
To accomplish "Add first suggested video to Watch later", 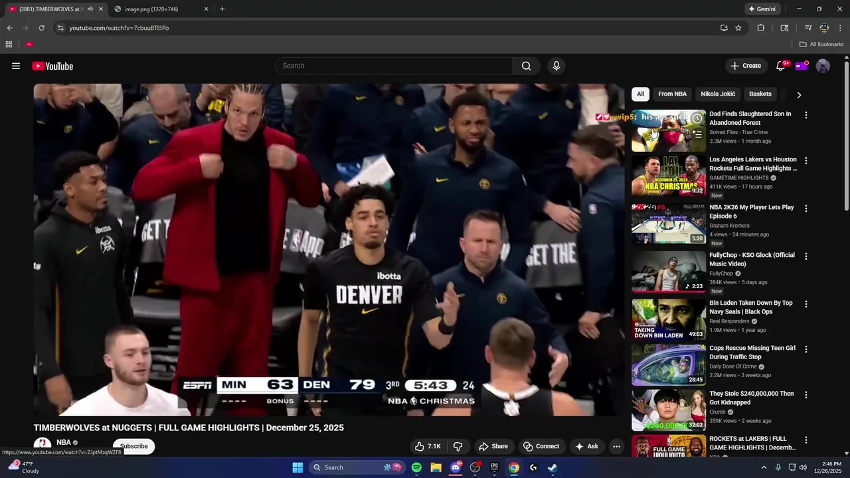I will [697, 119].
